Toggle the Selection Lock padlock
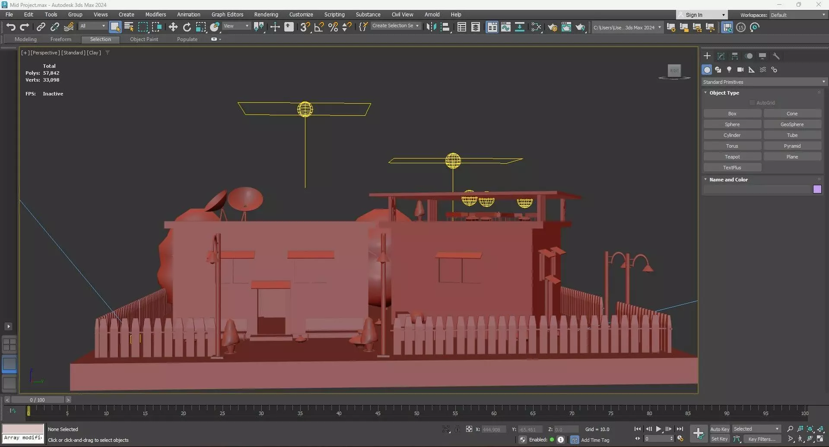 tap(457, 429)
